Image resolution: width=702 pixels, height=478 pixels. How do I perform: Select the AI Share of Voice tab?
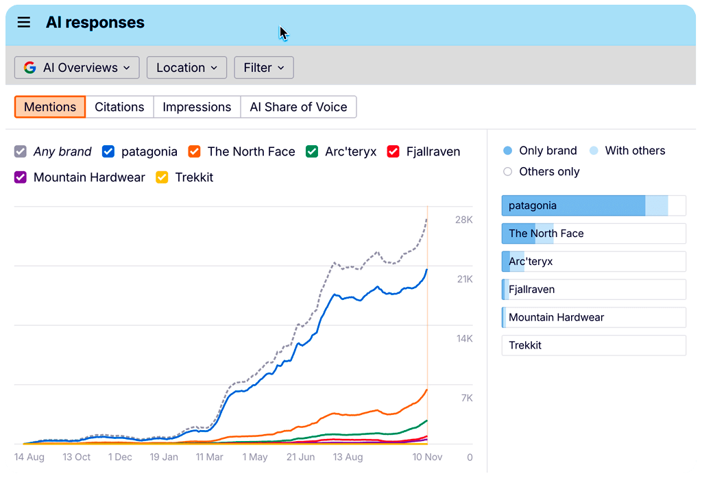[298, 107]
